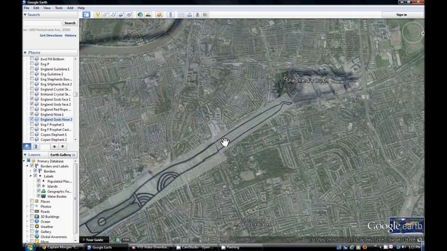Viewport: 447px width, 251px height.
Task: Open the View menu
Action: click(47, 8)
